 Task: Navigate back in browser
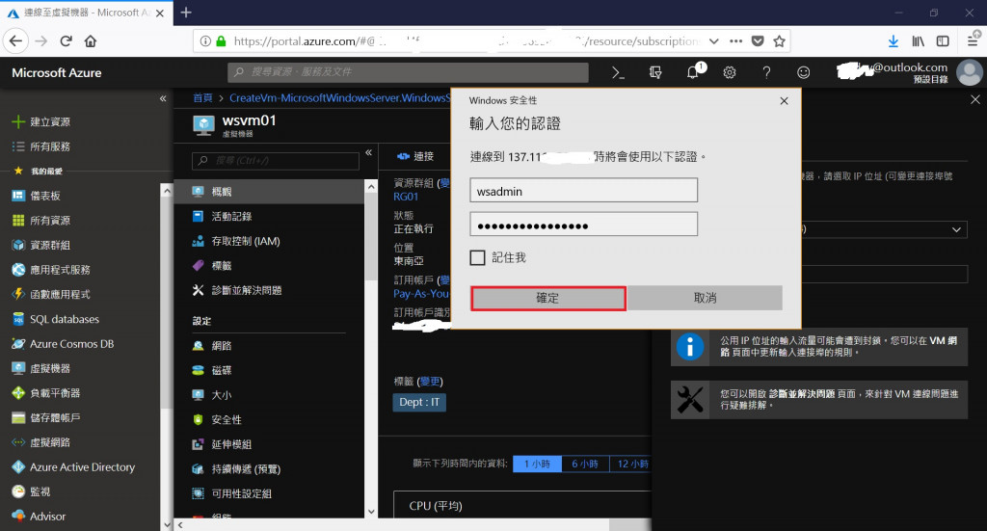pos(15,41)
